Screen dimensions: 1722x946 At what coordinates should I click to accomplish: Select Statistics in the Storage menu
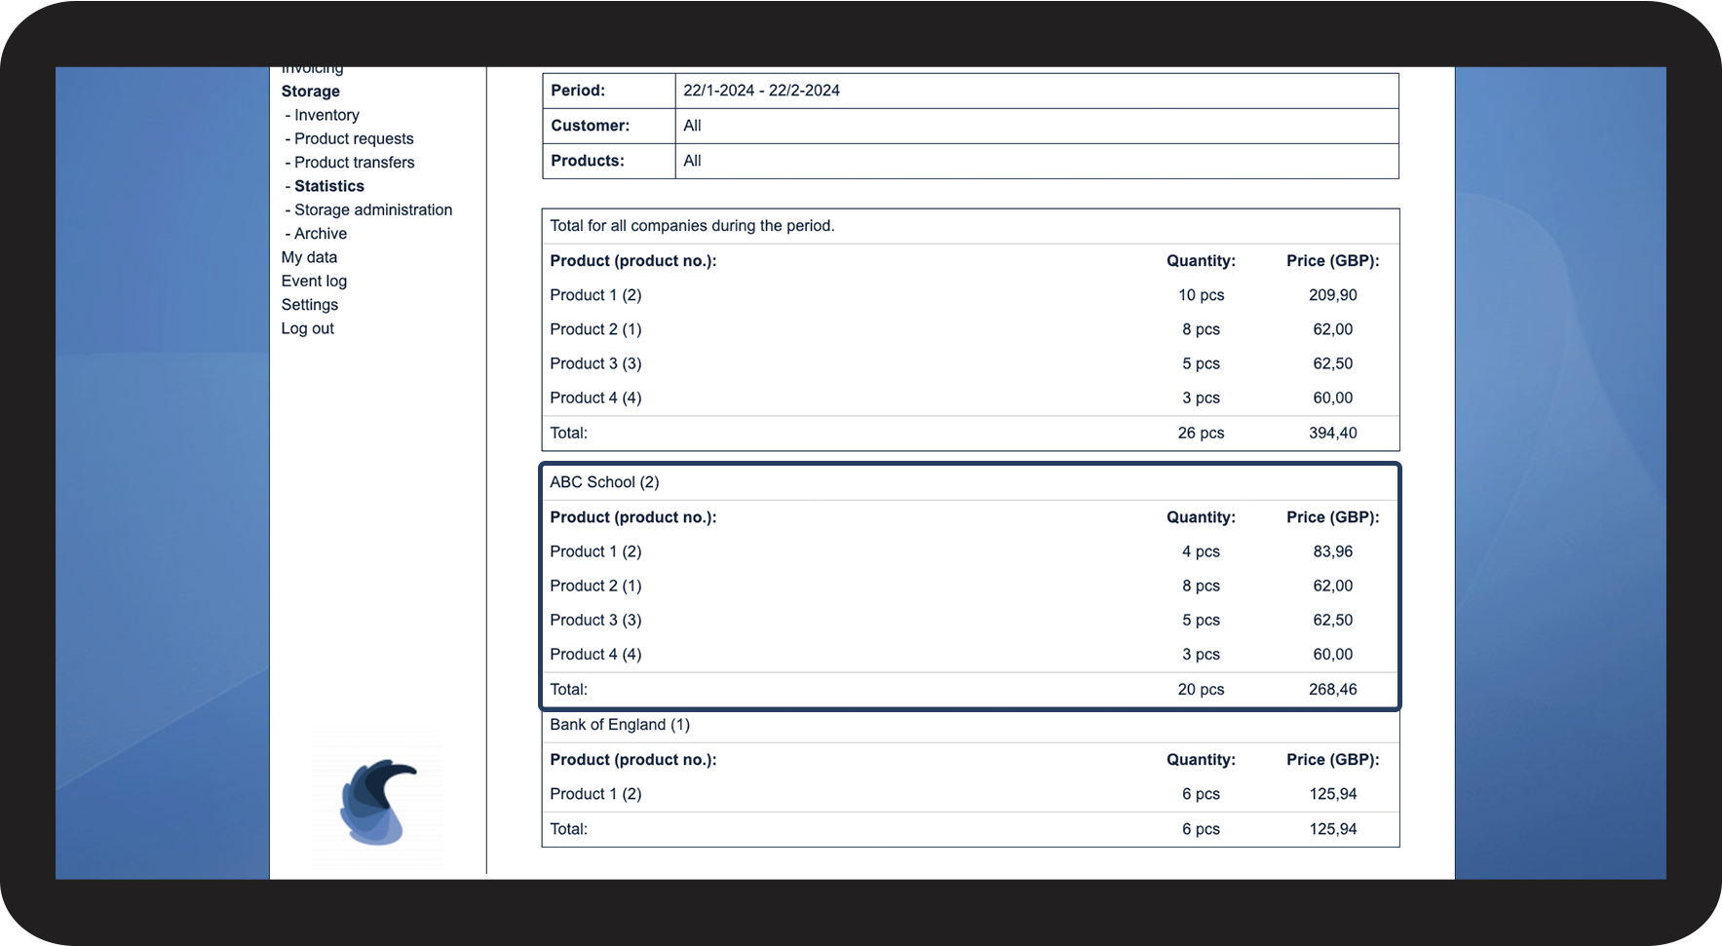328,186
